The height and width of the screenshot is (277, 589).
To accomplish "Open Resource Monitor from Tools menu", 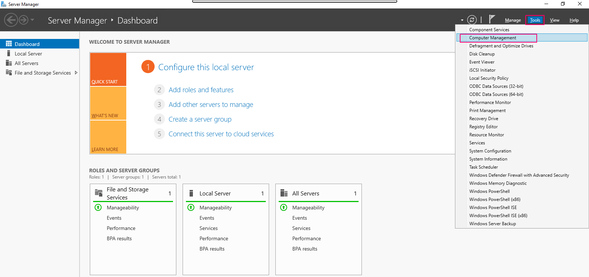I will pyautogui.click(x=522, y=135).
